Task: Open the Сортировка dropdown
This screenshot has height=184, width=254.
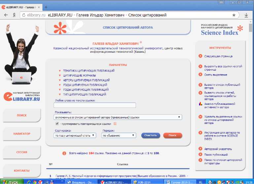Action: [x=75, y=135]
